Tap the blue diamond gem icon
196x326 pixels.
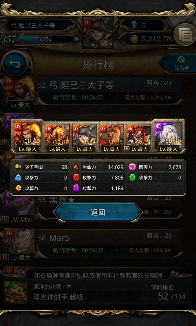click(134, 25)
